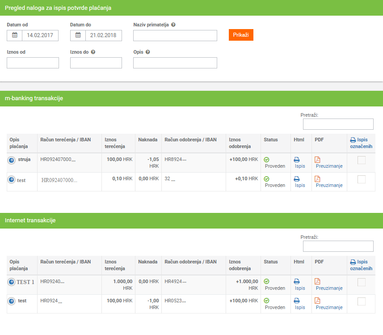383x335 pixels.
Task: Click the printer icon in the m-banking test row
Action: [x=297, y=179]
